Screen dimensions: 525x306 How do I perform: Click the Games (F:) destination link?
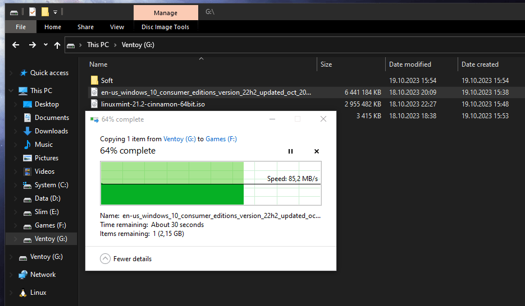(221, 139)
